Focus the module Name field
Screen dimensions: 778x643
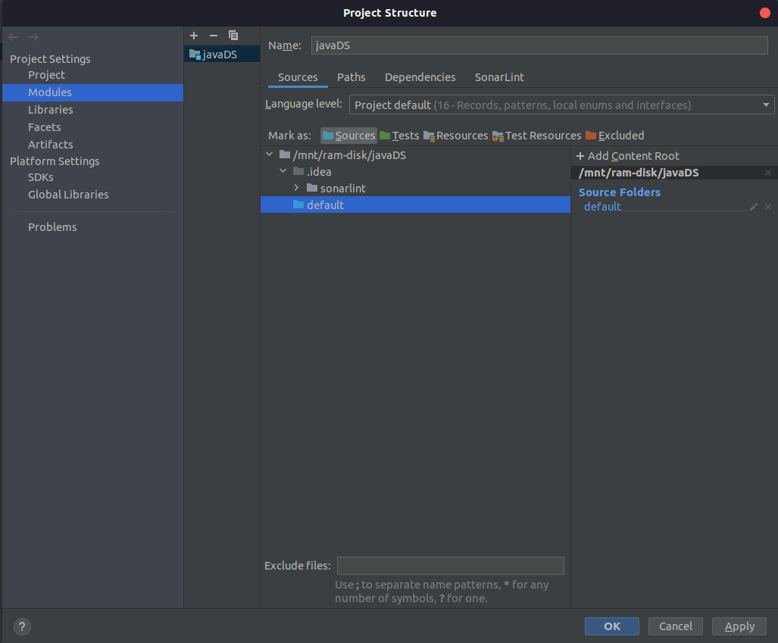(x=539, y=45)
